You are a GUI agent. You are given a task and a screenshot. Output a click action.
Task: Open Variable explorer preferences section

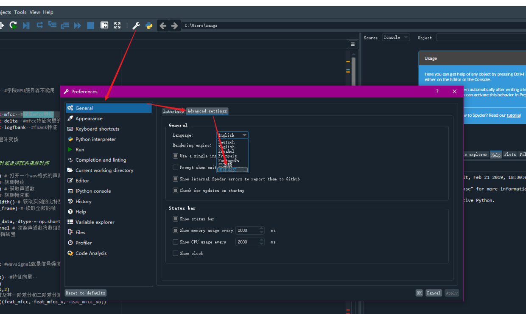109,222
